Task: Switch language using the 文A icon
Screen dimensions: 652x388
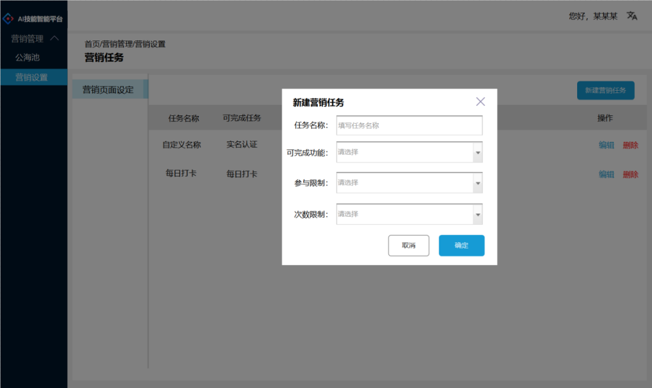Action: [632, 16]
